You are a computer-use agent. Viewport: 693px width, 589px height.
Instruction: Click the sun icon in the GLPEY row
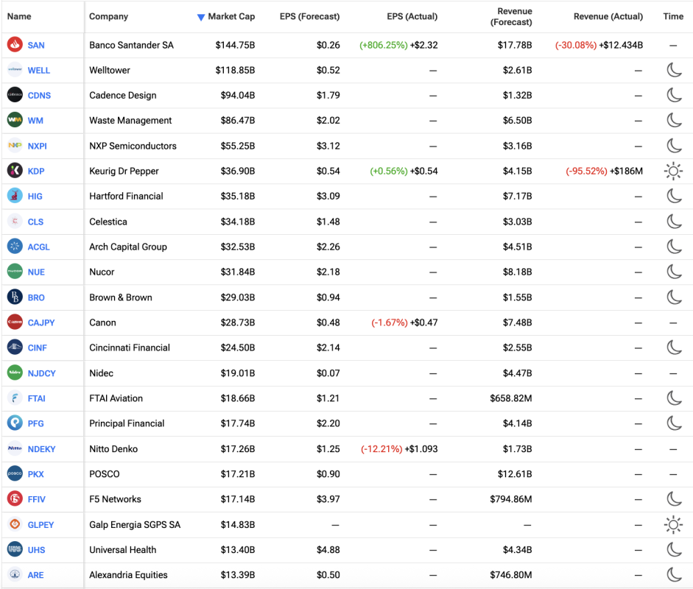coord(673,525)
